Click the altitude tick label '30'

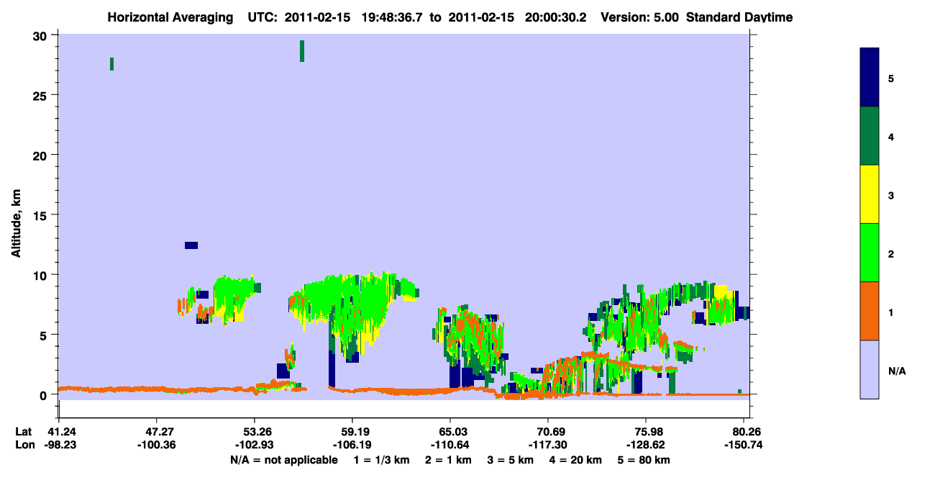[41, 35]
